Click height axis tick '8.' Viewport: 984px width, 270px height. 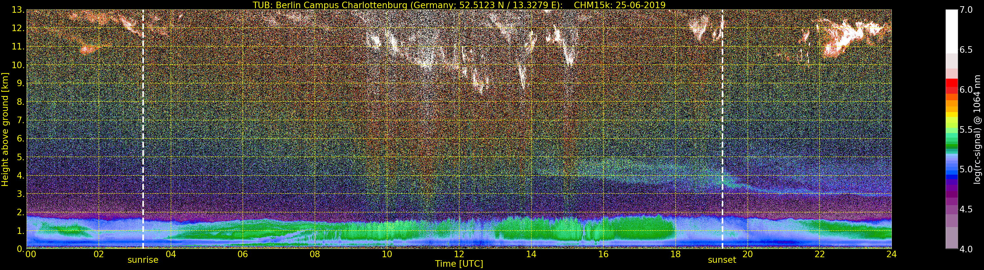[21, 102]
